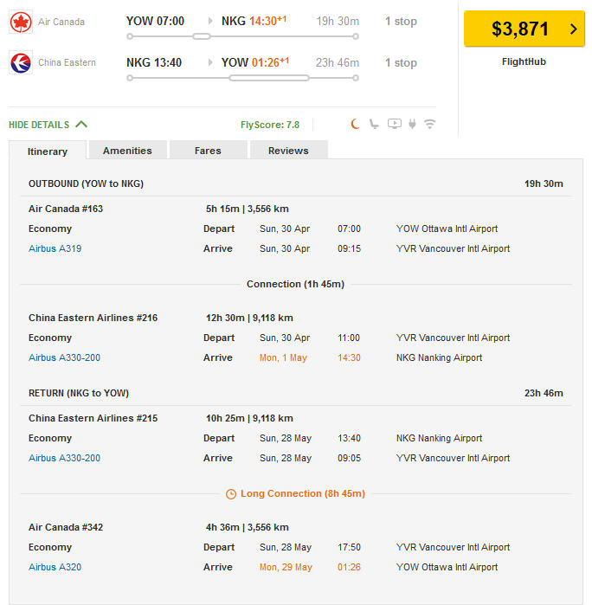592x605 pixels.
Task: Click the Air Canada maple leaf logo
Action: [21, 22]
